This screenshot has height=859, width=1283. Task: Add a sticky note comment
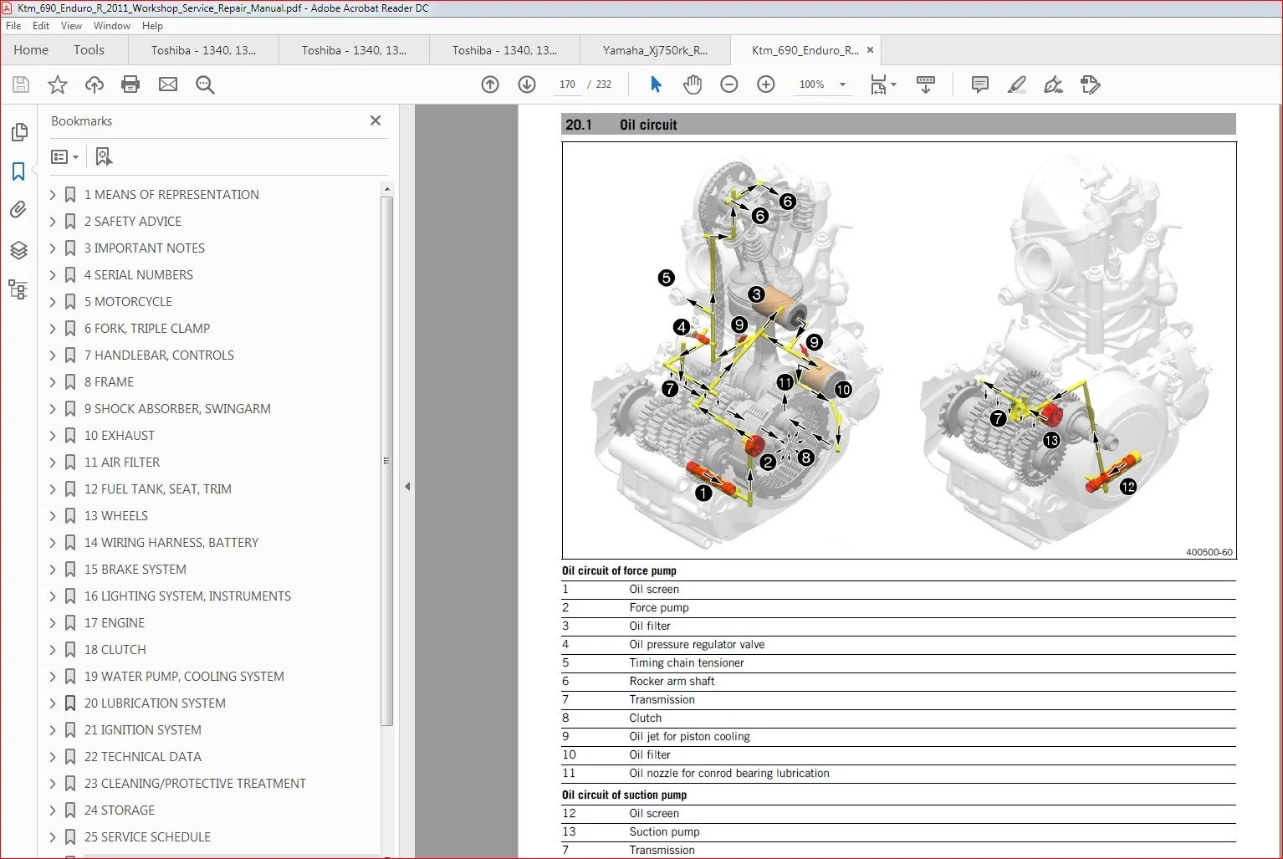[x=980, y=84]
